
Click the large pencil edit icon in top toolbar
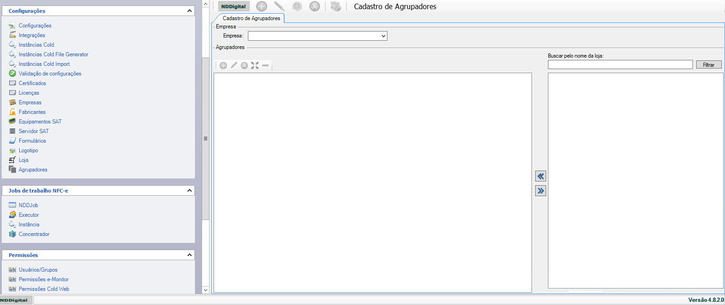pos(279,6)
